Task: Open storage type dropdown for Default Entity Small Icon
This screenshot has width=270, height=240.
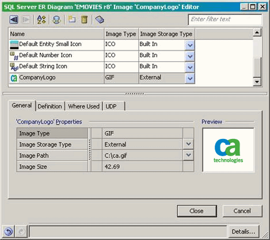Action: [190, 45]
